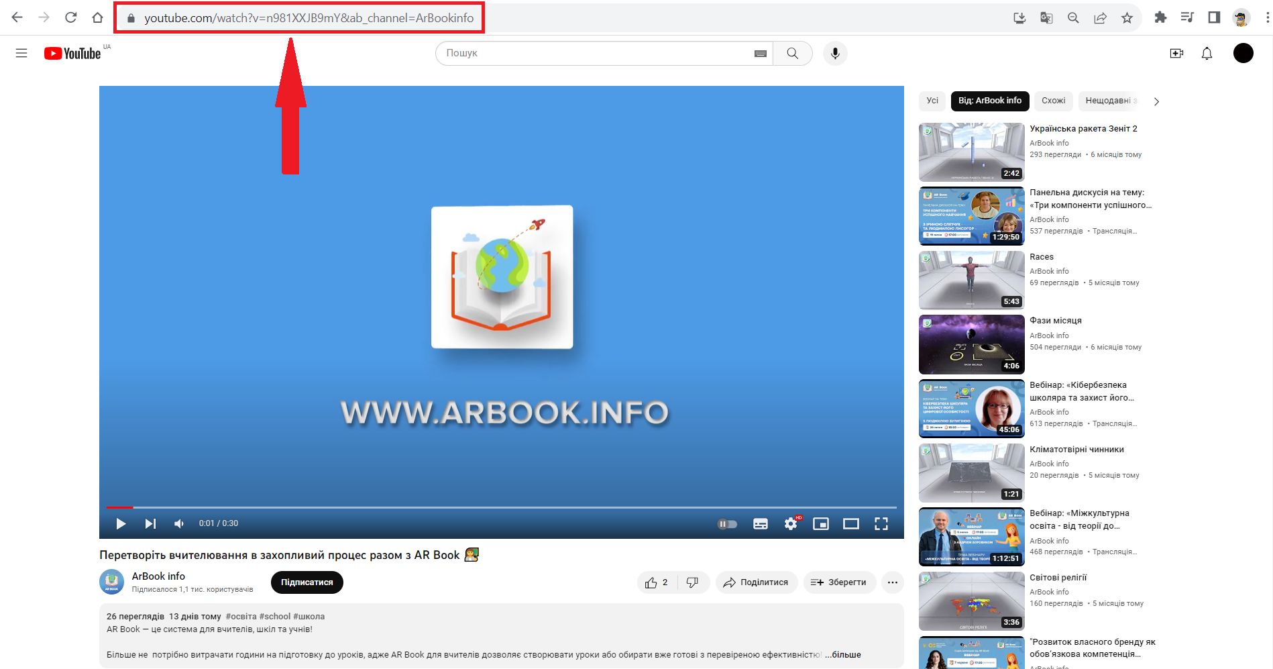The image size is (1273, 669).
Task: Go forward with the browser forward arrow
Action: point(44,17)
